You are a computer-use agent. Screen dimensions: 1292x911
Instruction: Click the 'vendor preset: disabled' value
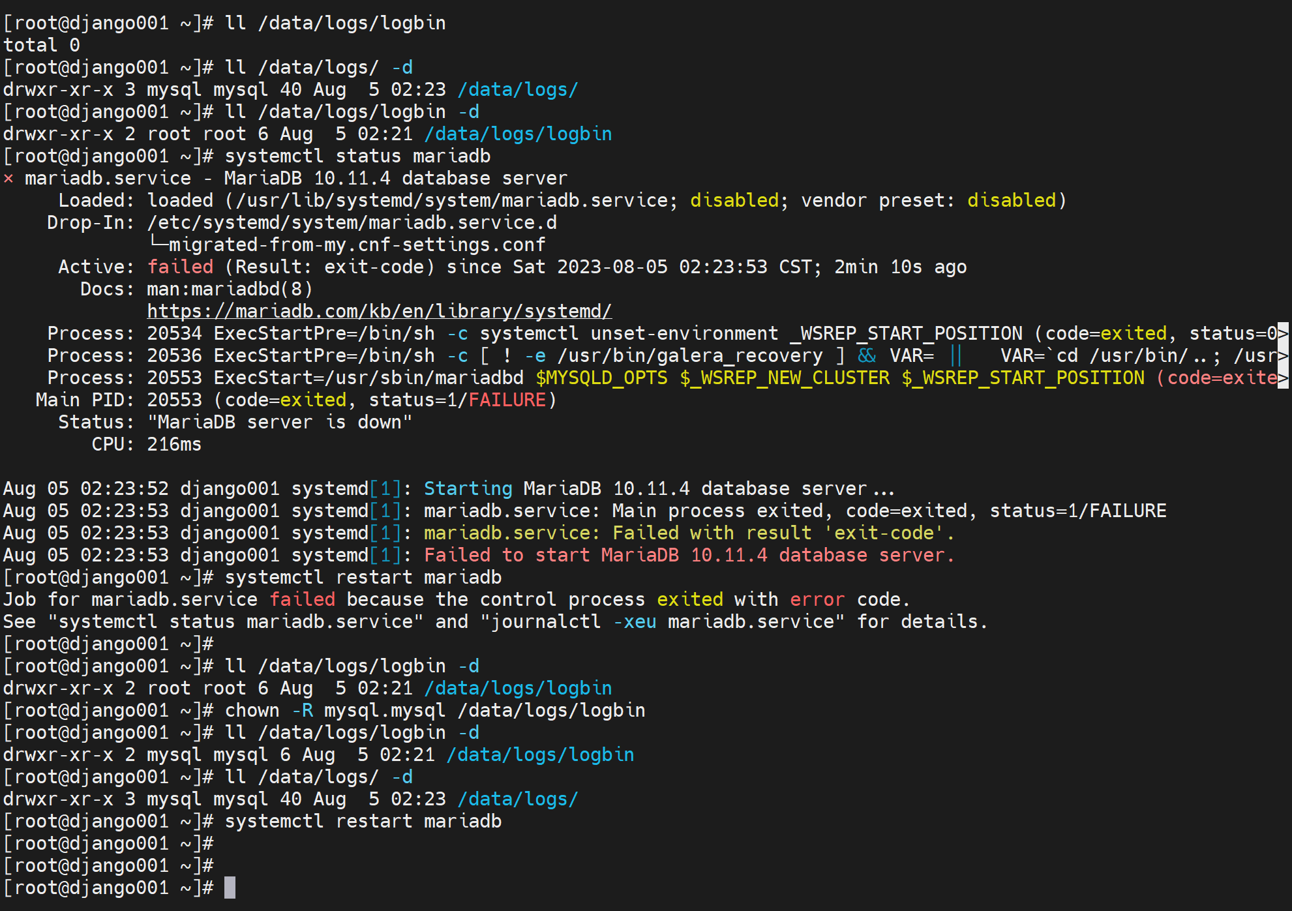1011,200
